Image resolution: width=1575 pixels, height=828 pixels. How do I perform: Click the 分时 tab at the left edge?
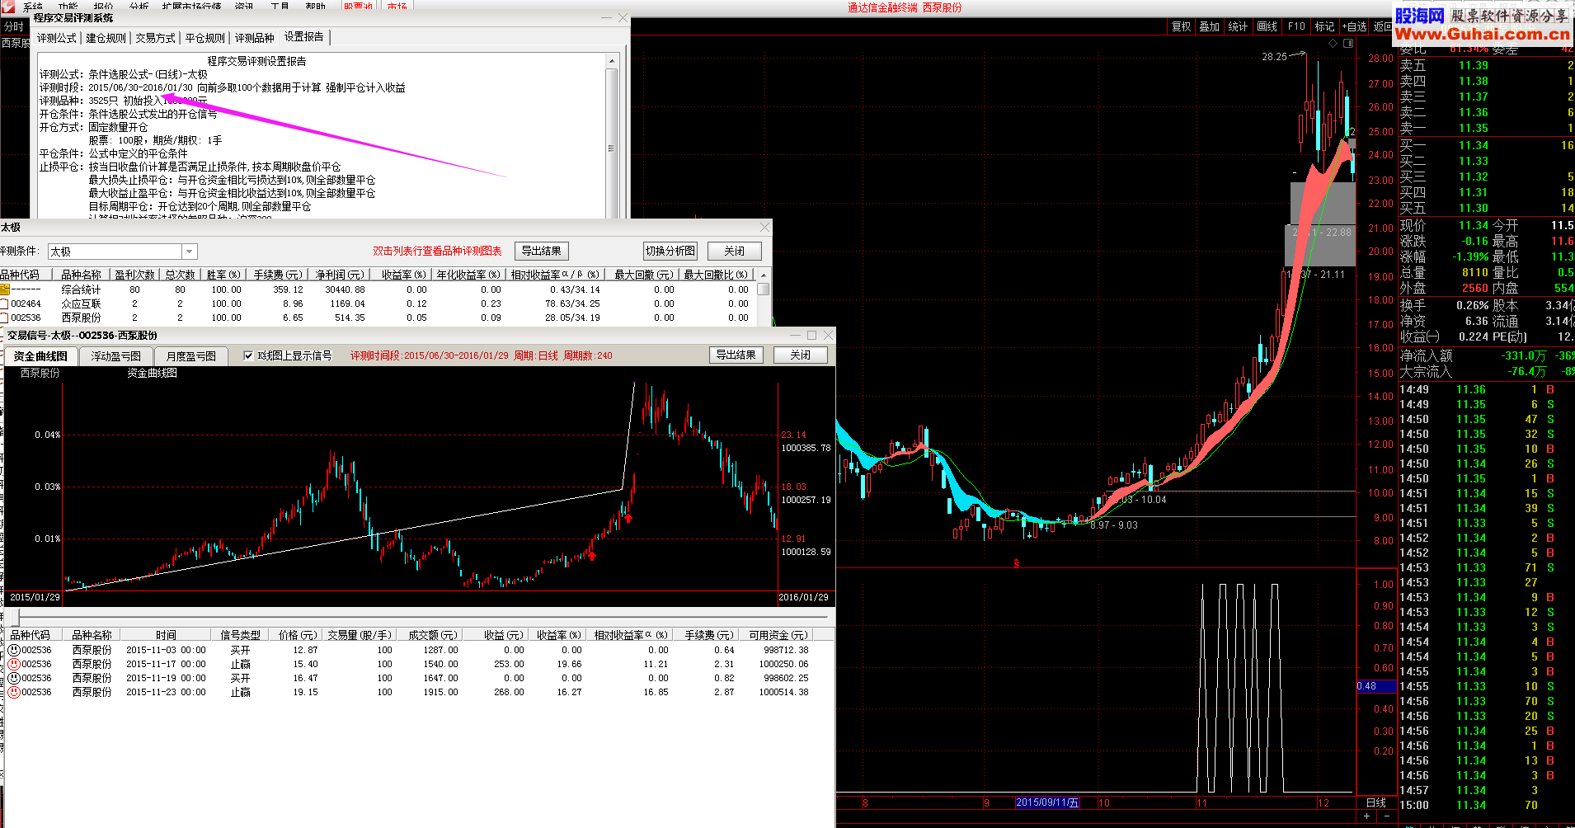[14, 26]
